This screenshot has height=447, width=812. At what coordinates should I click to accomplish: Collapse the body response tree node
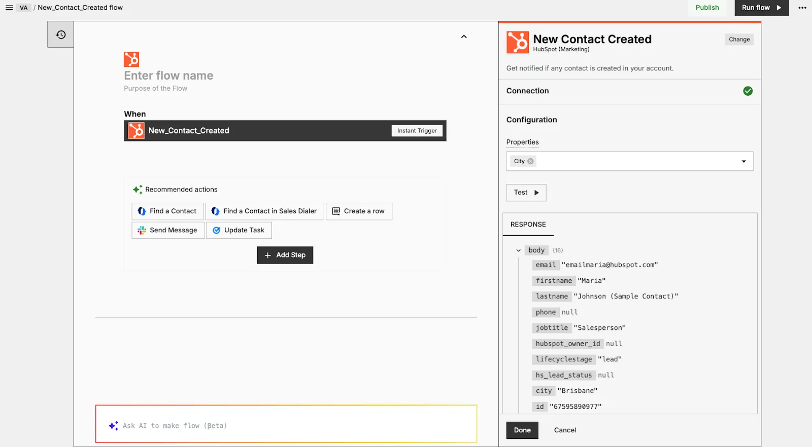click(518, 250)
